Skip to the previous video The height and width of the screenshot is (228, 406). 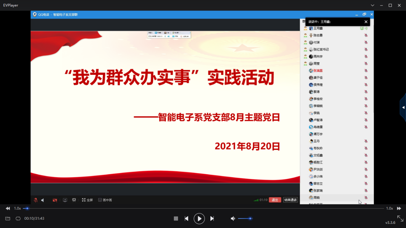[x=186, y=218]
